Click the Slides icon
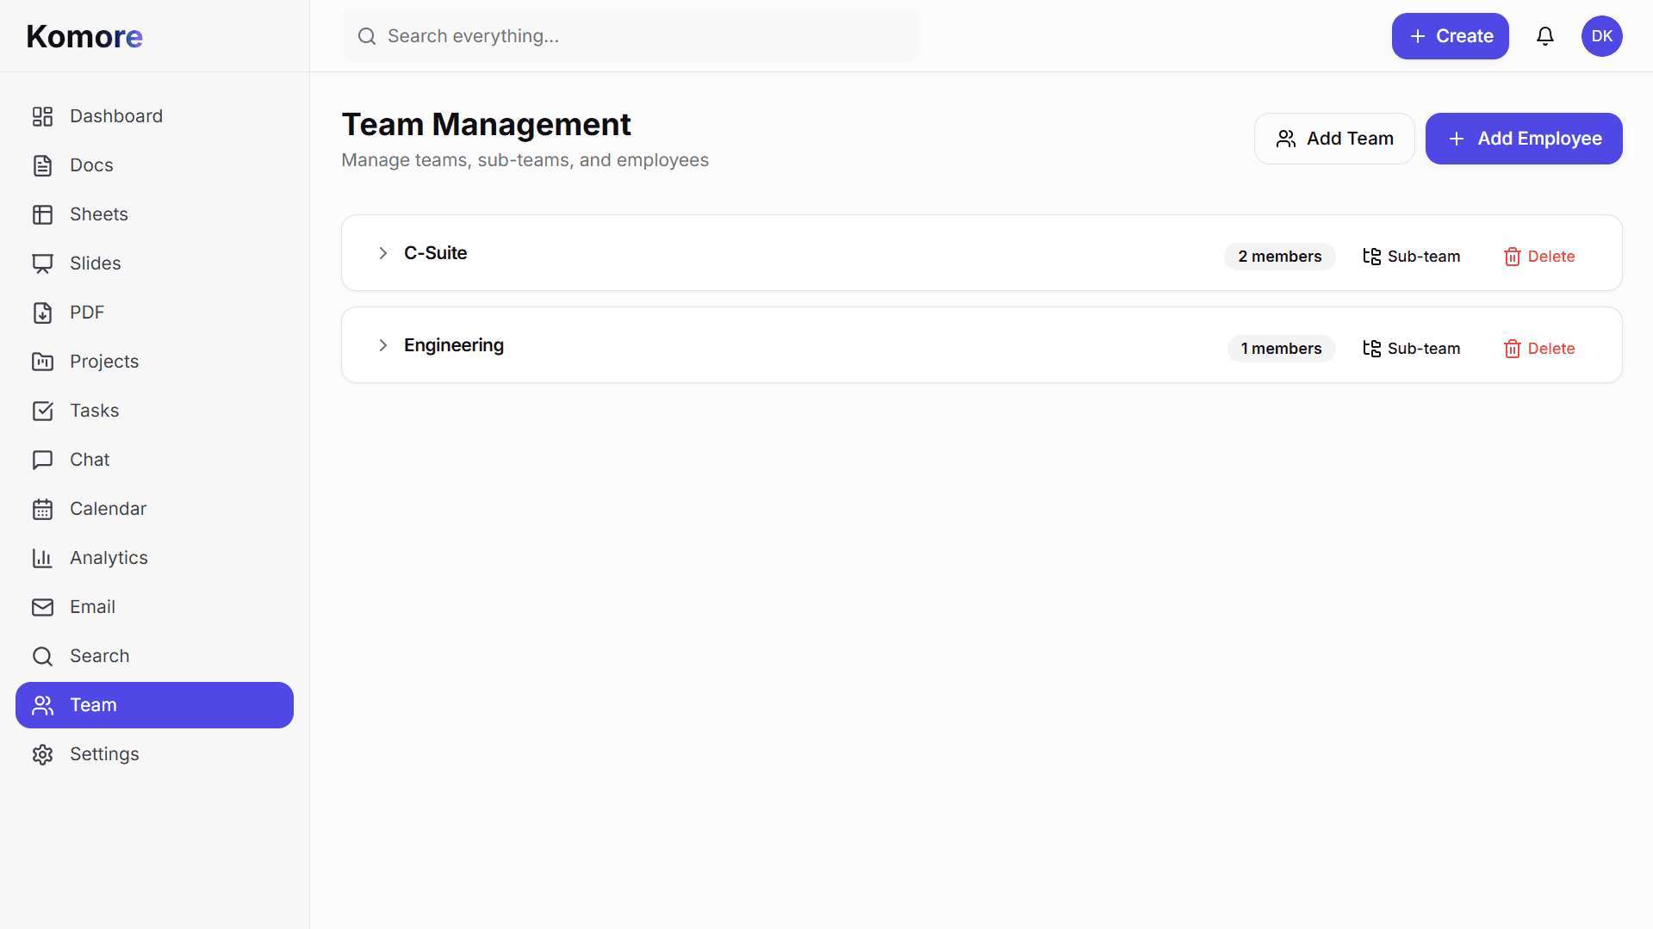 (43, 263)
